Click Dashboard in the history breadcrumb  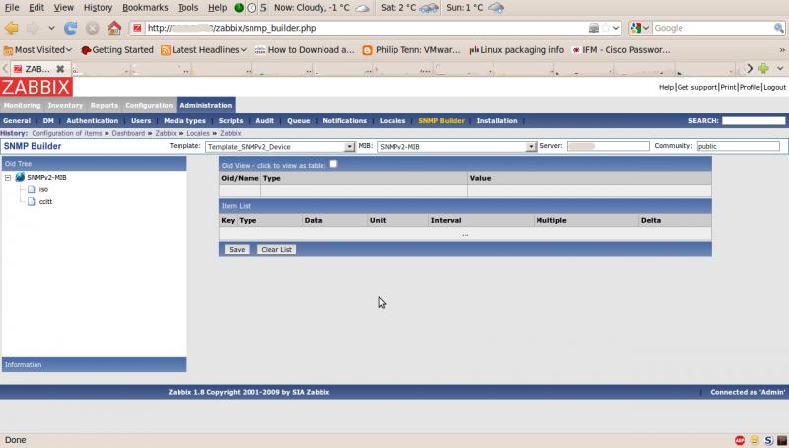[128, 133]
